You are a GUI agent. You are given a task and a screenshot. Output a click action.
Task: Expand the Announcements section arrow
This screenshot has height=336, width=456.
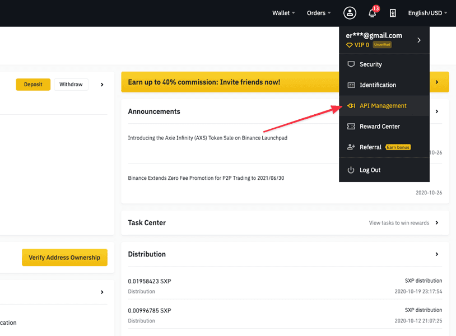coord(437,111)
